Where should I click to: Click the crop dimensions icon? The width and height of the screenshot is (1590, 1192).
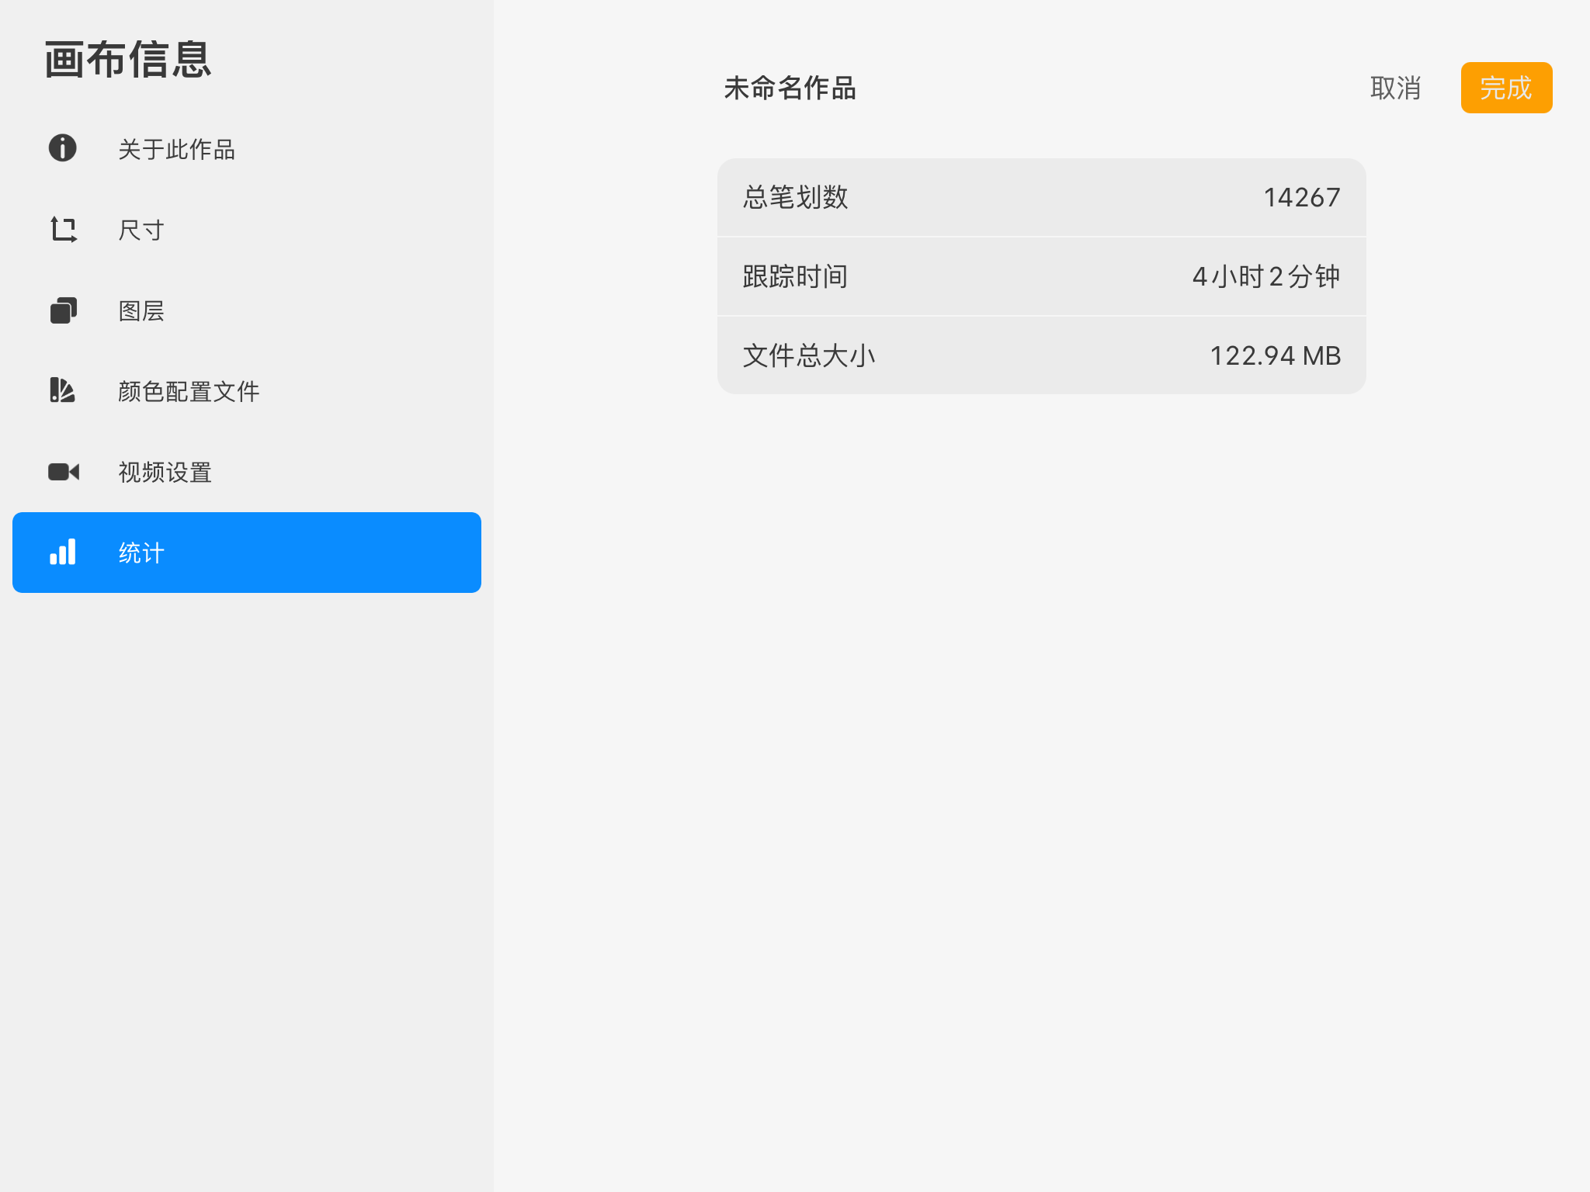click(63, 230)
